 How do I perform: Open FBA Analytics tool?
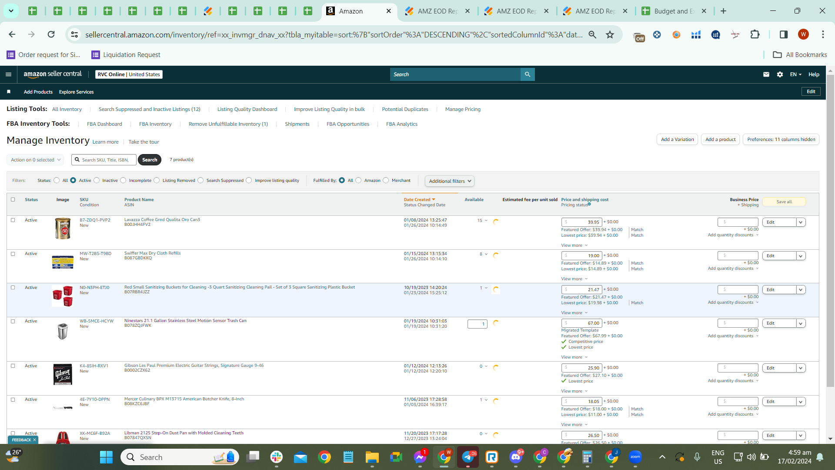[402, 124]
